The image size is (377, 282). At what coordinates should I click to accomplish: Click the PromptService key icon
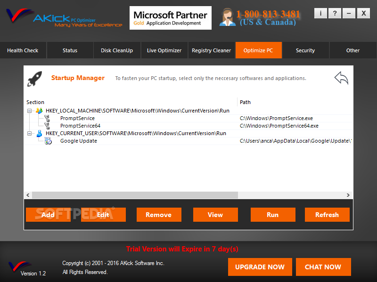[x=47, y=118]
